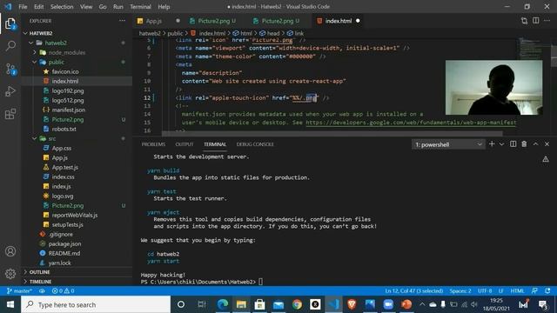
Task: Open the Source Control view
Action: pyautogui.click(x=10, y=69)
